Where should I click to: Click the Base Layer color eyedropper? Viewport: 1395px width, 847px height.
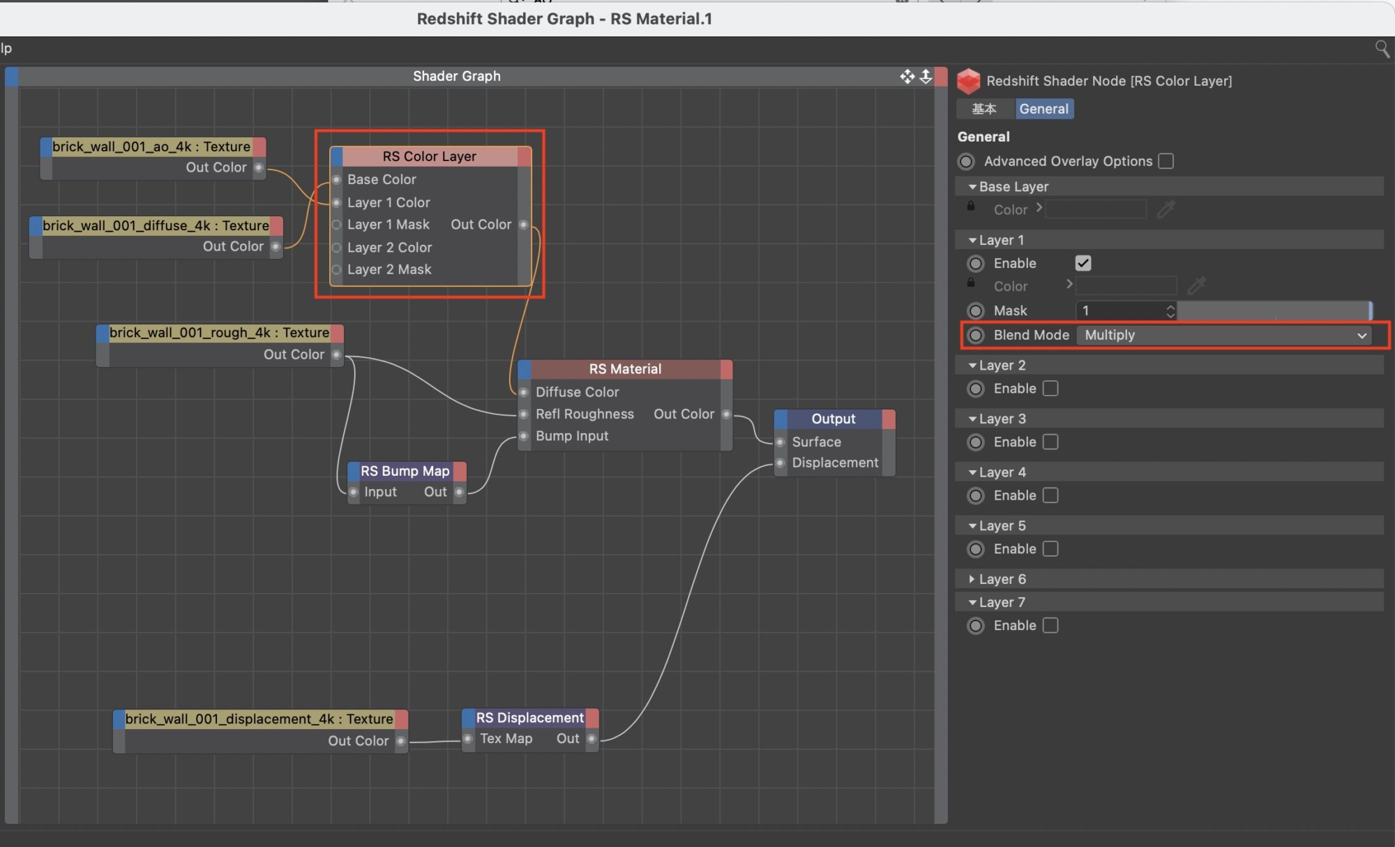[1166, 209]
